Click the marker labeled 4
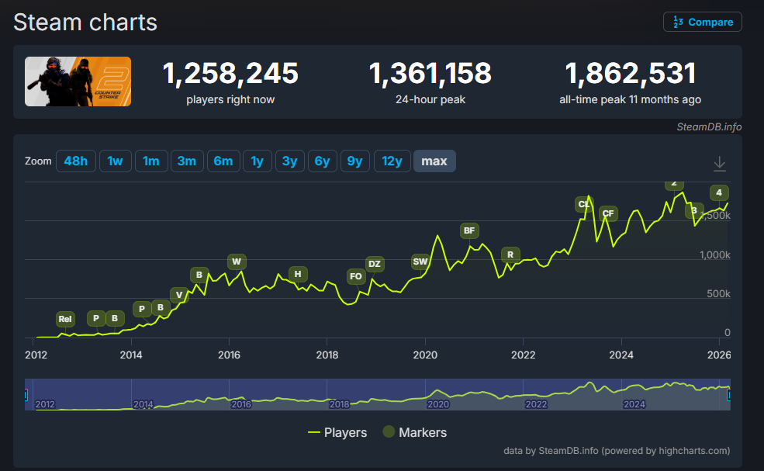764x471 pixels. [x=719, y=192]
